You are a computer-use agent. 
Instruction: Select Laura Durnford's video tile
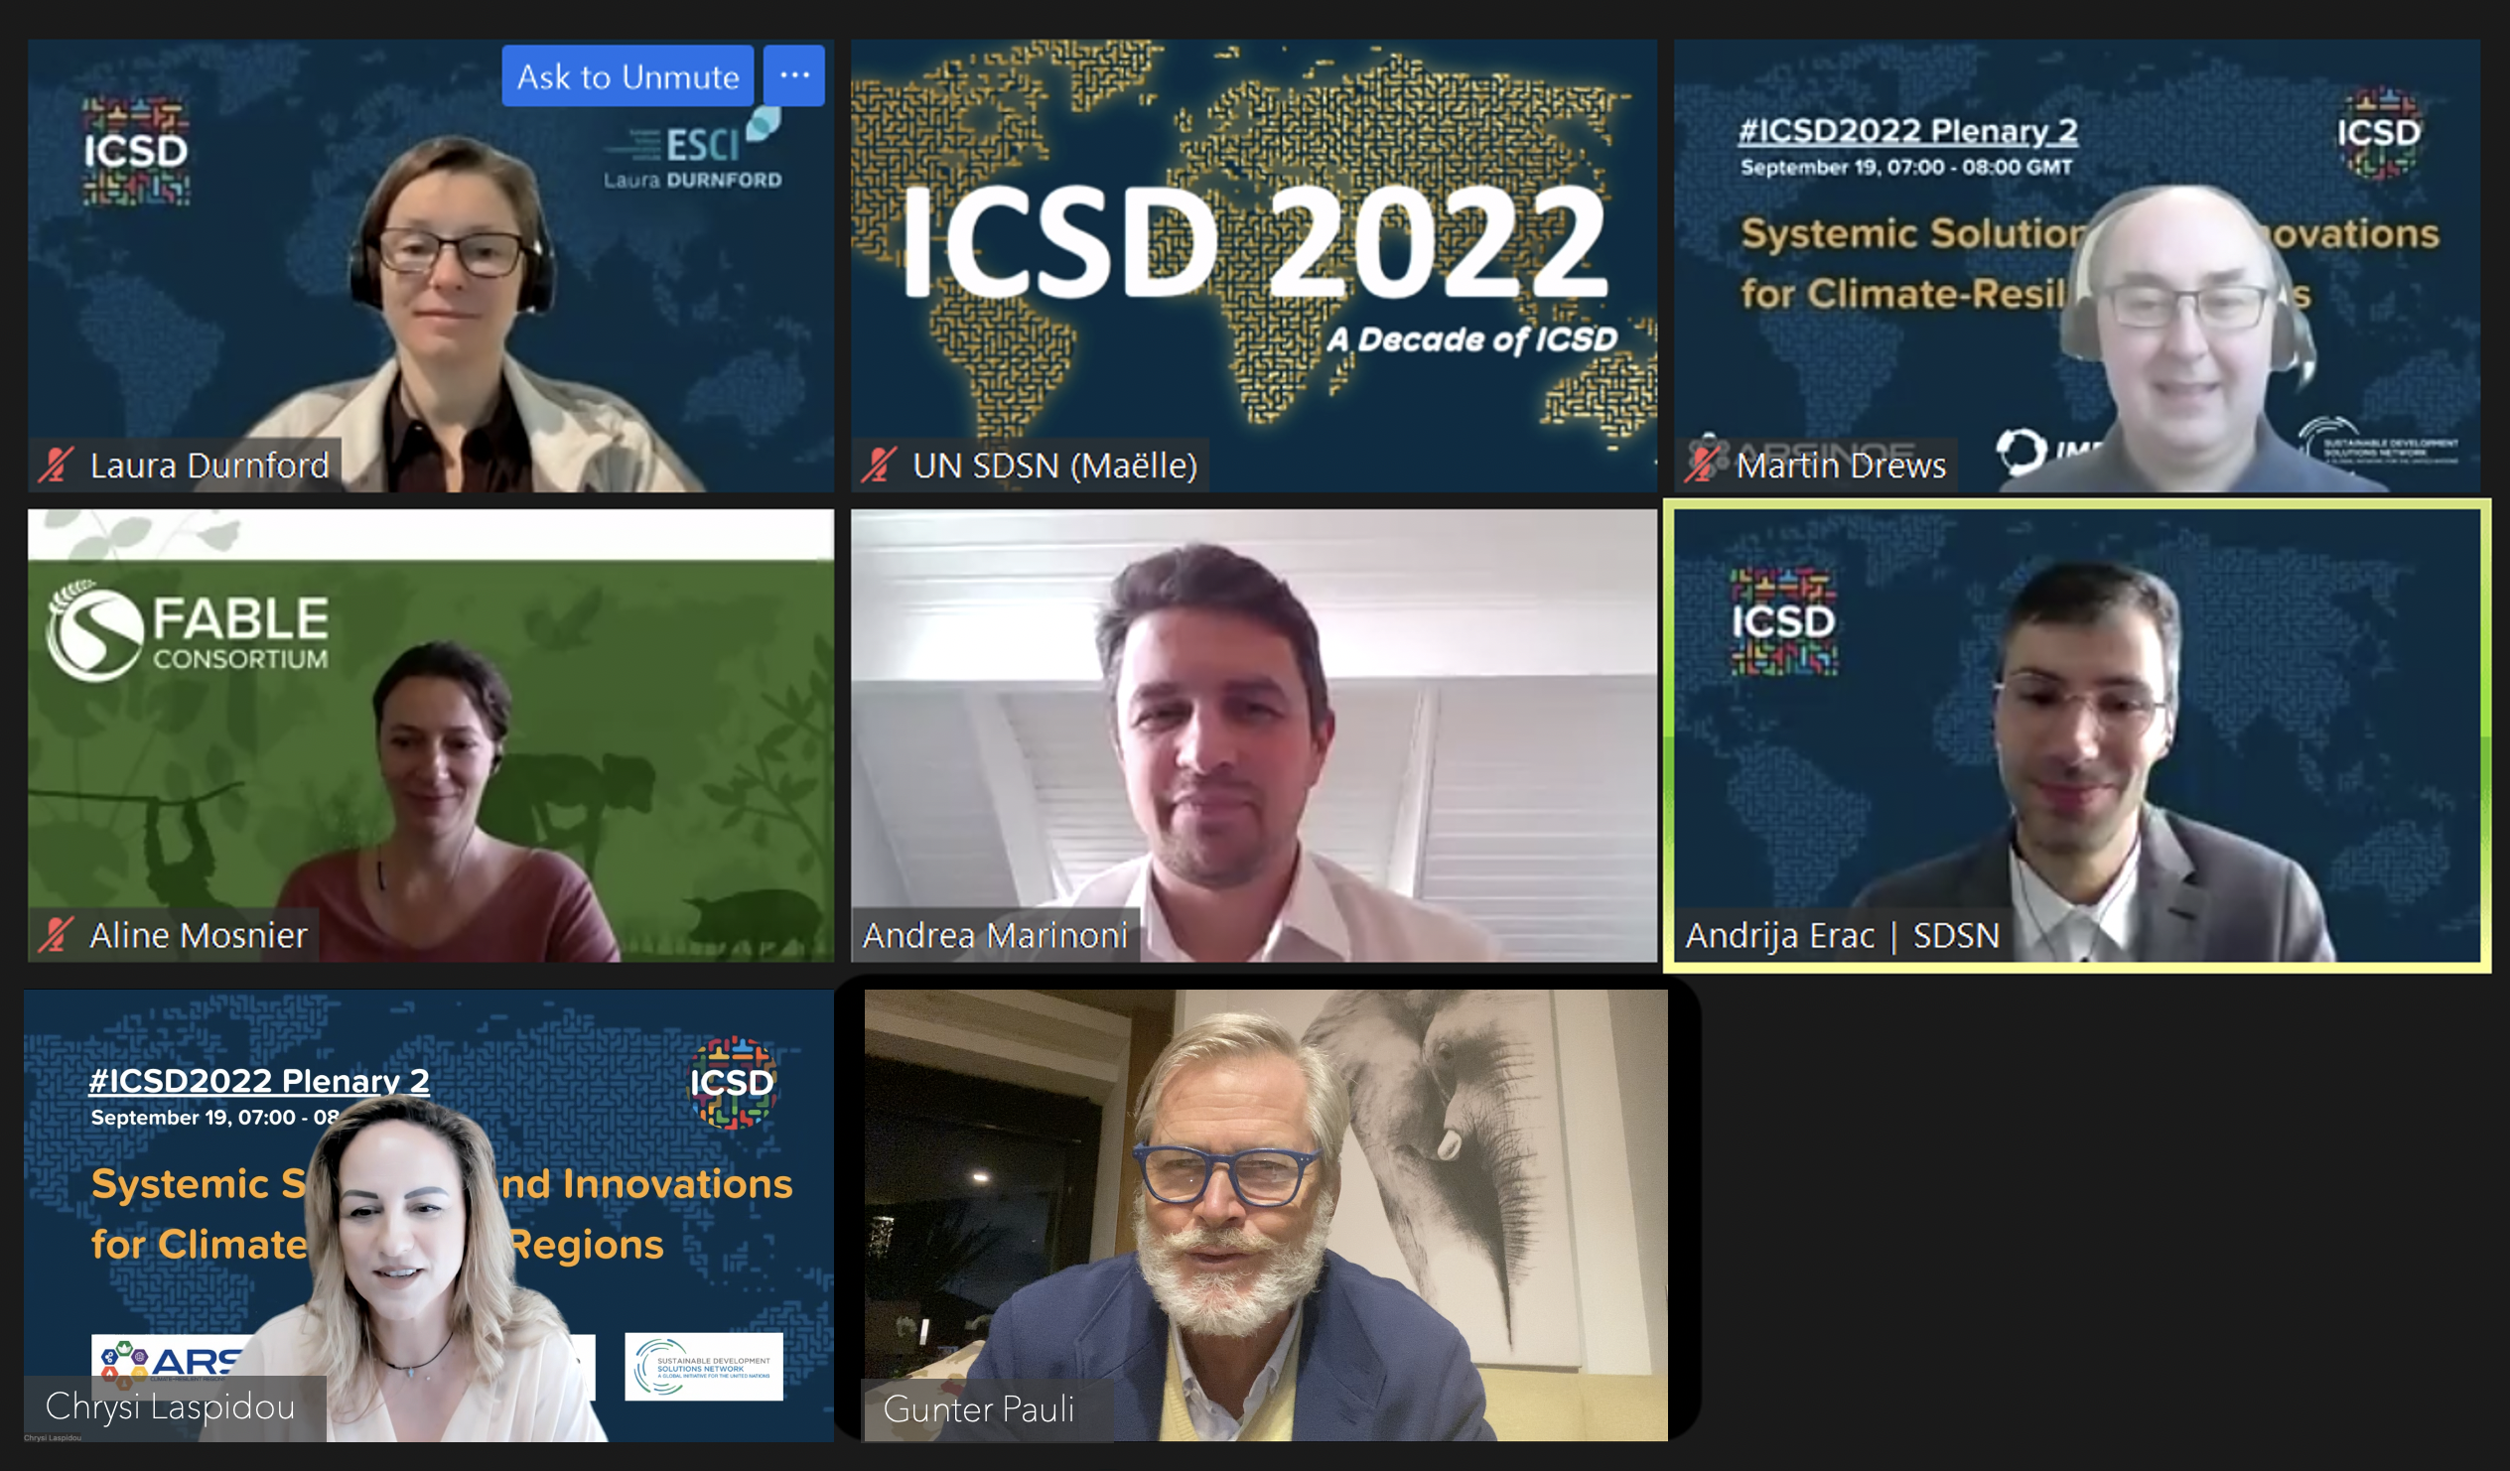click(x=430, y=266)
